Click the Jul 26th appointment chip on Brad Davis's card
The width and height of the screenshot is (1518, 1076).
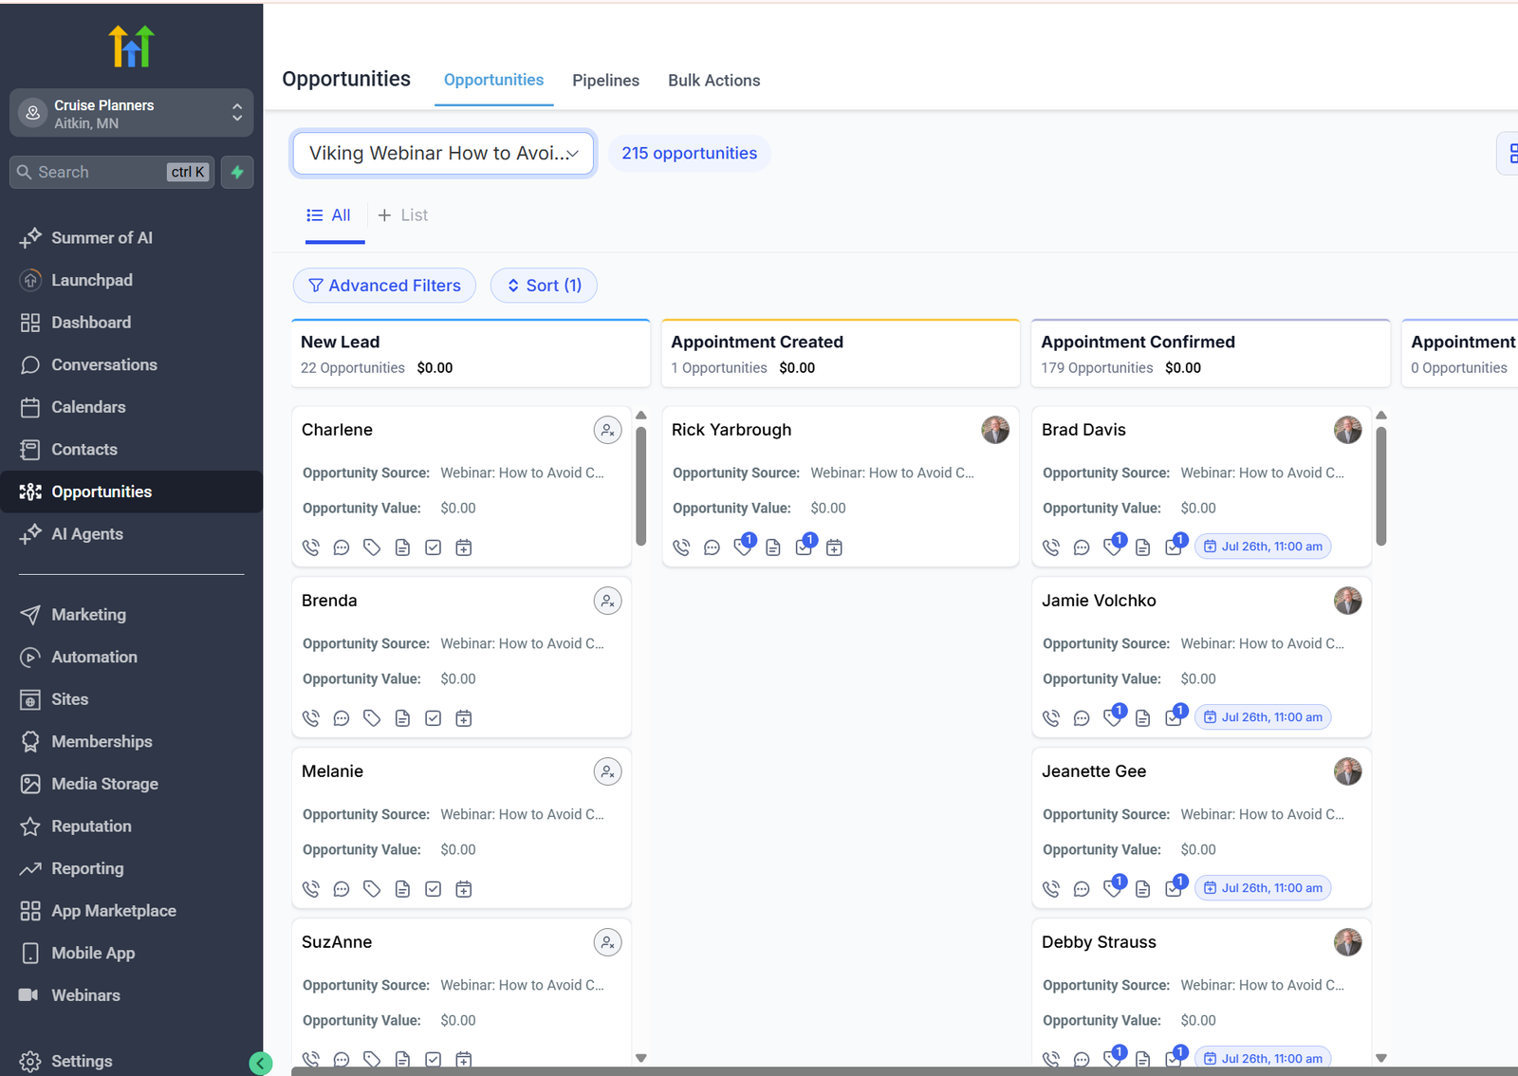click(1263, 547)
